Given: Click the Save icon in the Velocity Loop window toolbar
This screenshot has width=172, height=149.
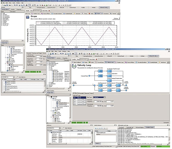Looking at the screenshot, I should click(x=53, y=54).
